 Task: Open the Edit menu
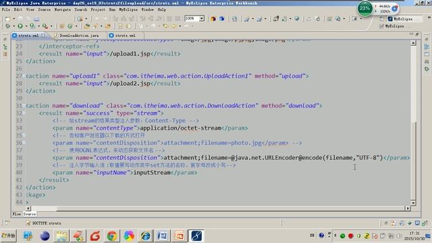pos(18,9)
